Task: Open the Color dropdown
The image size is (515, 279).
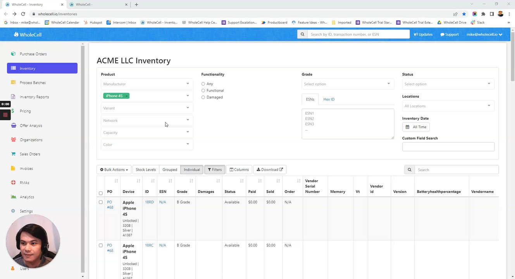Action: tap(147, 145)
